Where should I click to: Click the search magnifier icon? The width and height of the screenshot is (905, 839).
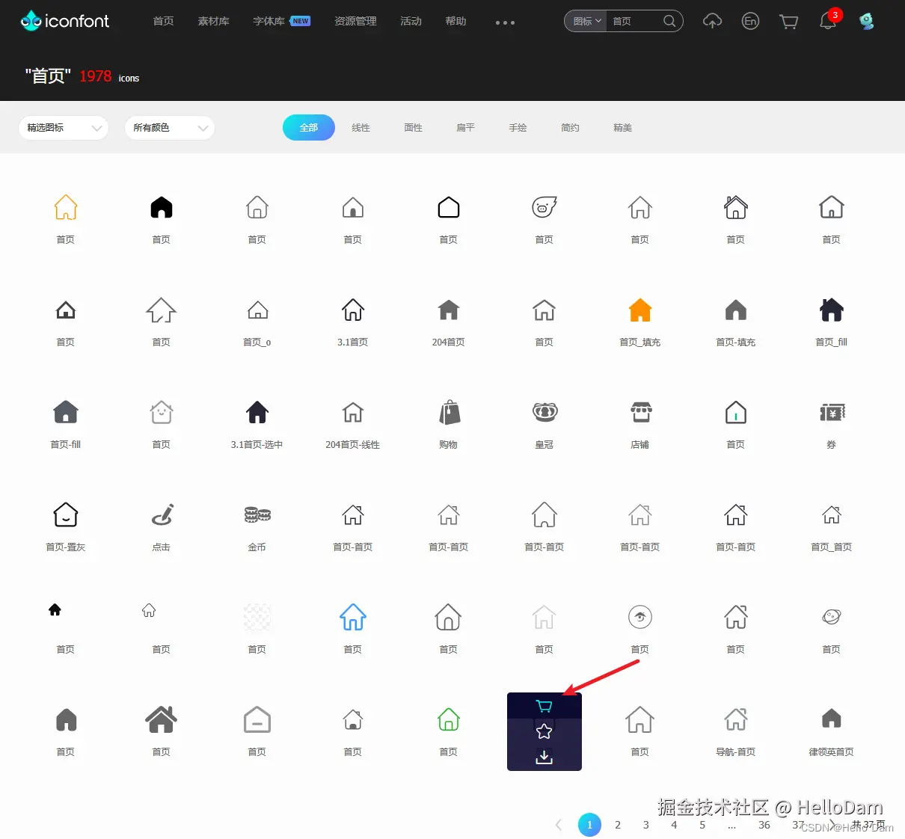coord(670,21)
